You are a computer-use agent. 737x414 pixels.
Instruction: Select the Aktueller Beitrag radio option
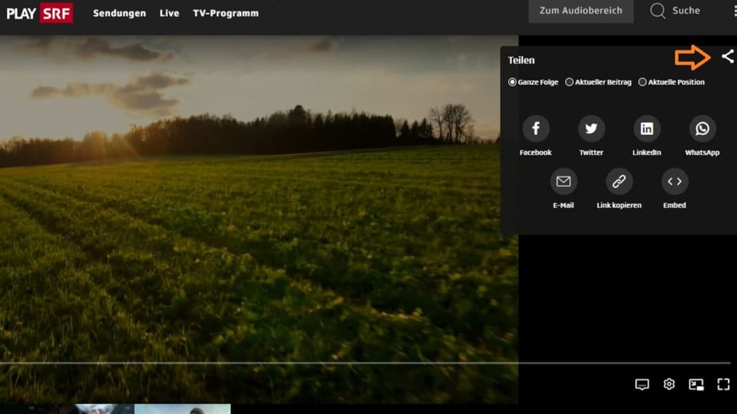coord(569,82)
